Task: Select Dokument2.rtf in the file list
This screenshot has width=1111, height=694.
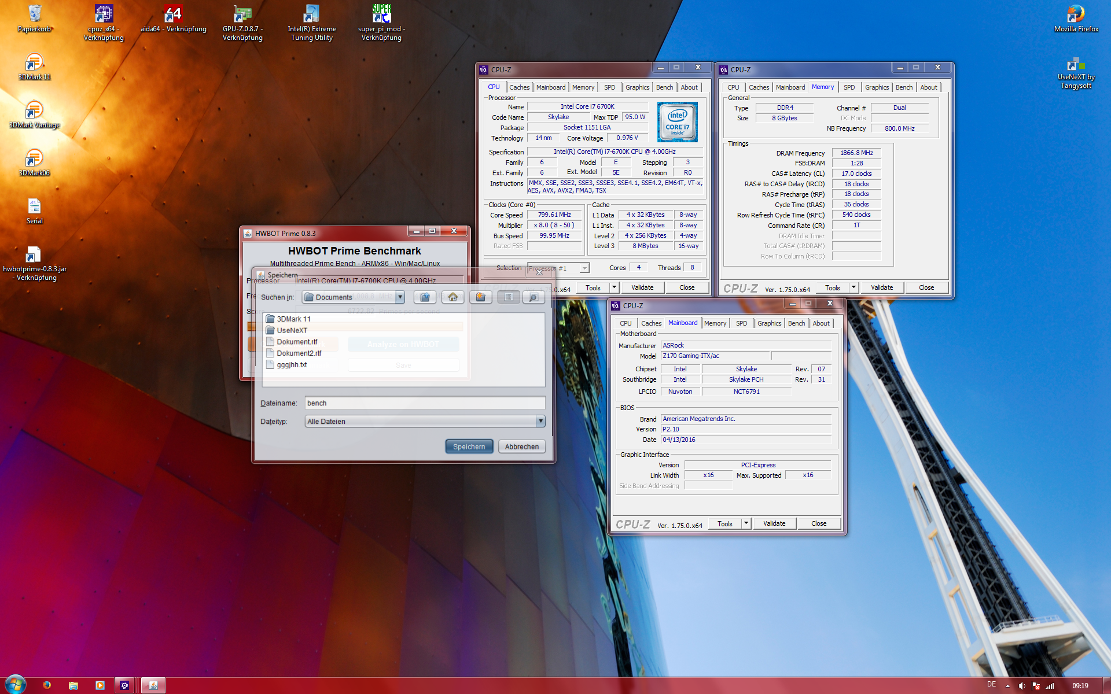Action: (293, 353)
